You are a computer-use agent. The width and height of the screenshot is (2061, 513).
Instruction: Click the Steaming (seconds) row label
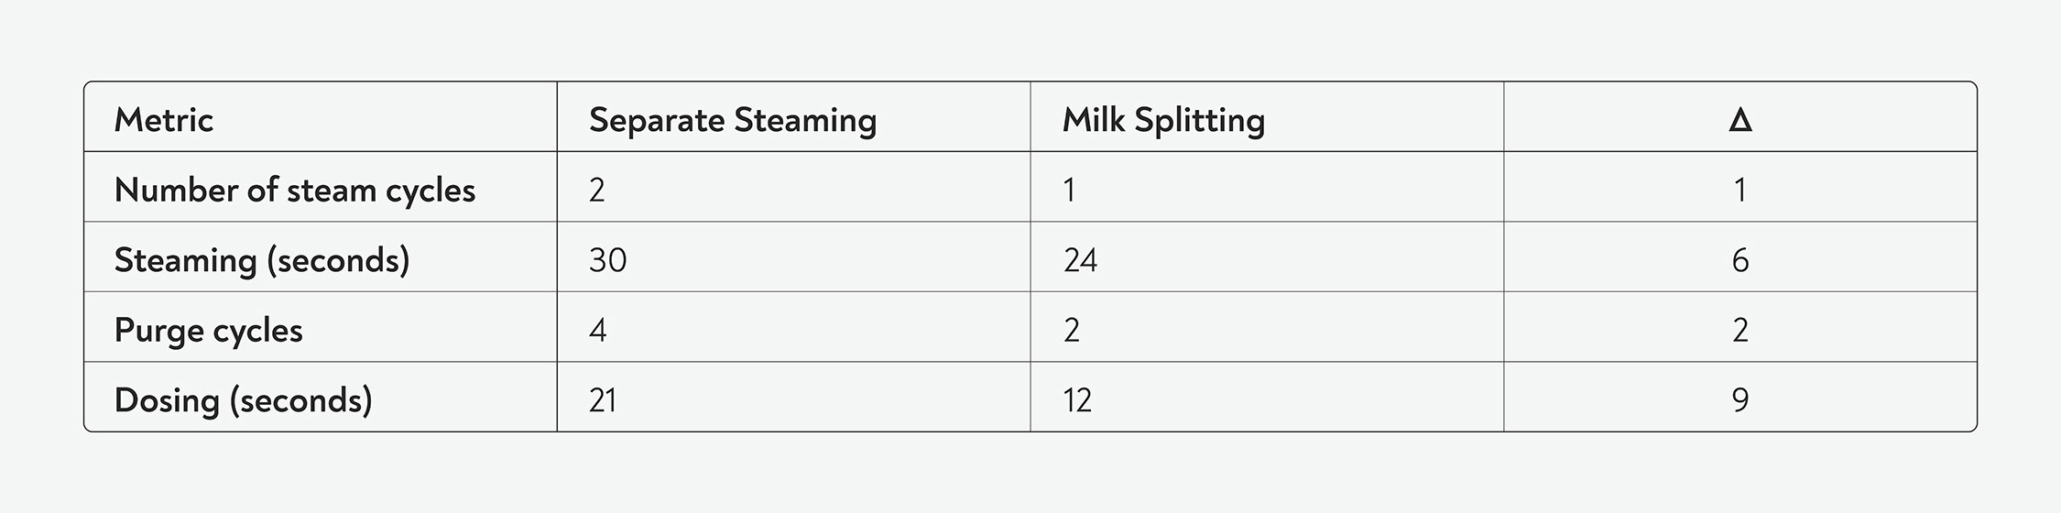pyautogui.click(x=262, y=260)
